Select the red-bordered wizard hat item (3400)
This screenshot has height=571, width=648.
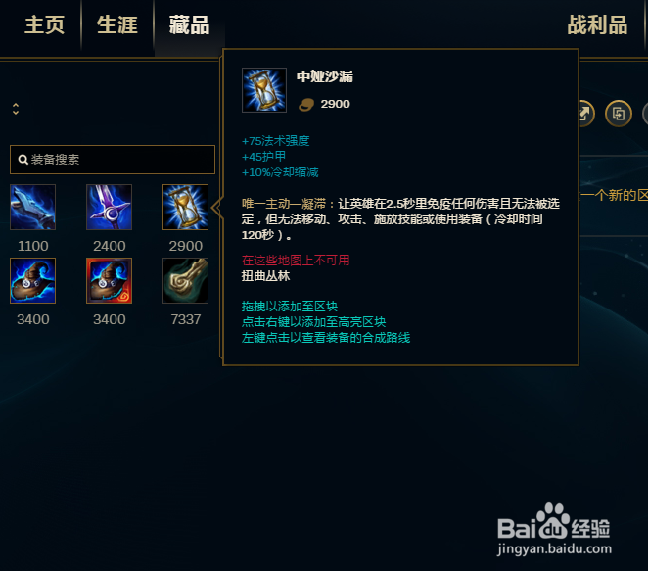pyautogui.click(x=109, y=281)
